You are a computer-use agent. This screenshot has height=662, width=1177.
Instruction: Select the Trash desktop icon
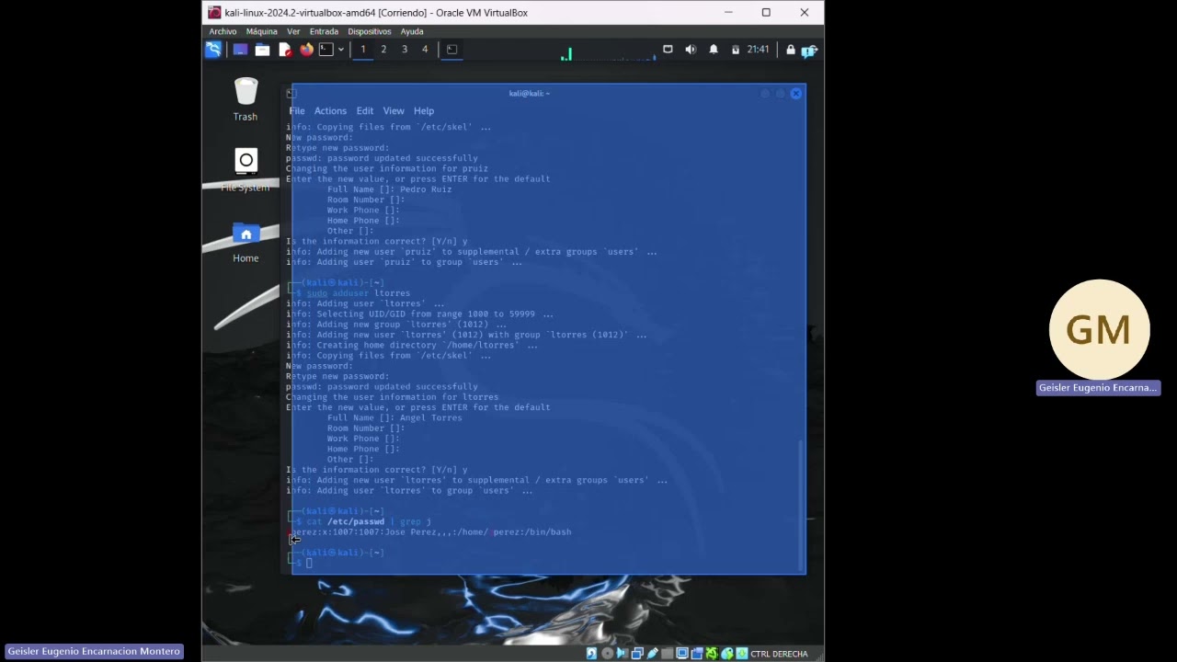click(x=246, y=99)
